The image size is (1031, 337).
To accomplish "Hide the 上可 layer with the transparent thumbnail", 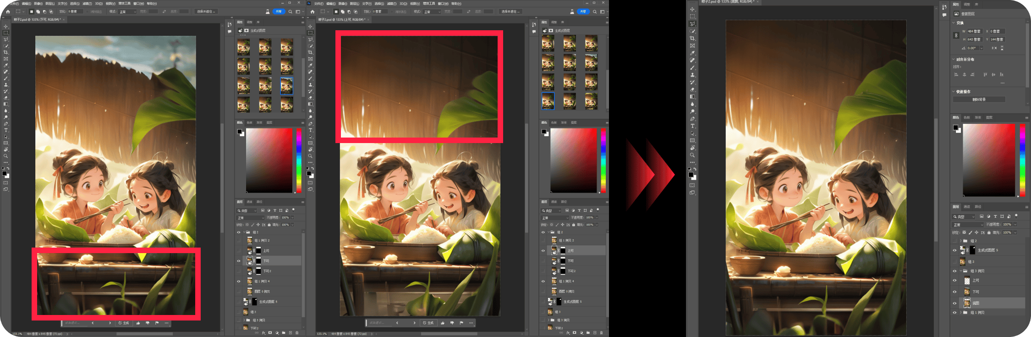I will tap(955, 281).
